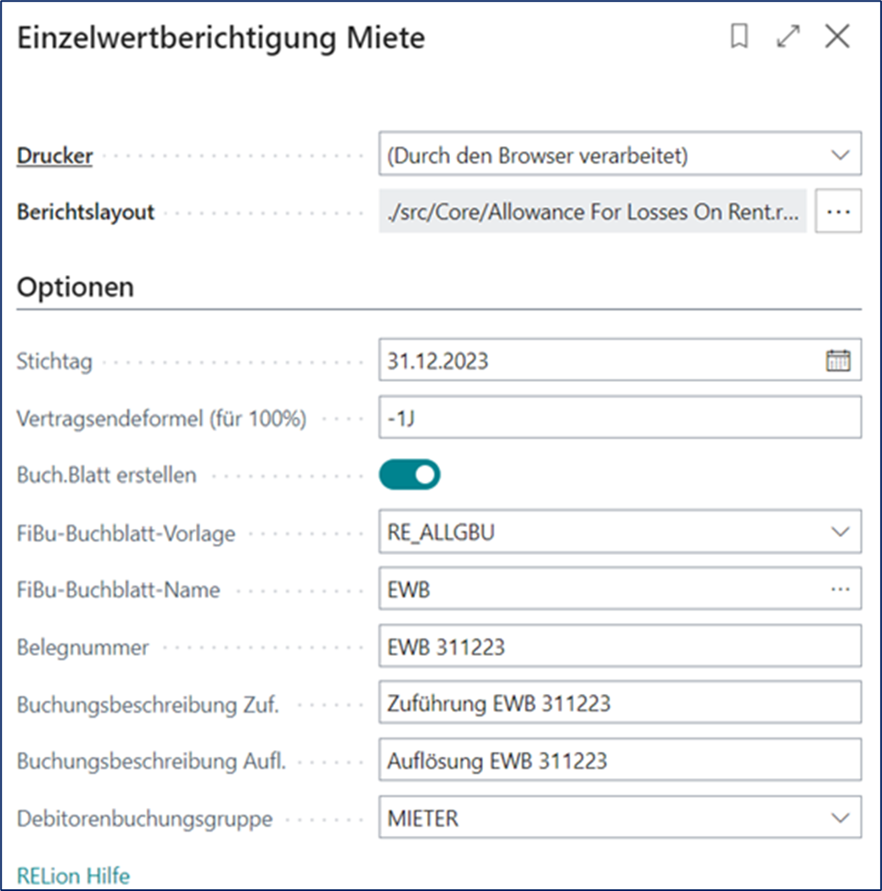
Task: Expand dialog using the diagonal arrows icon
Action: tap(789, 37)
